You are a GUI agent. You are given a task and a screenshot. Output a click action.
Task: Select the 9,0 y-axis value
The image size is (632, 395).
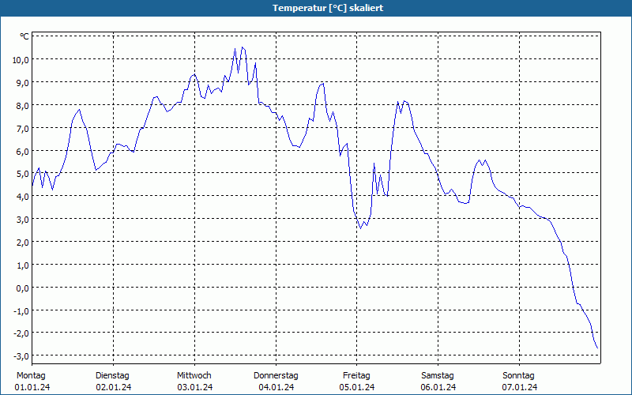pos(23,83)
